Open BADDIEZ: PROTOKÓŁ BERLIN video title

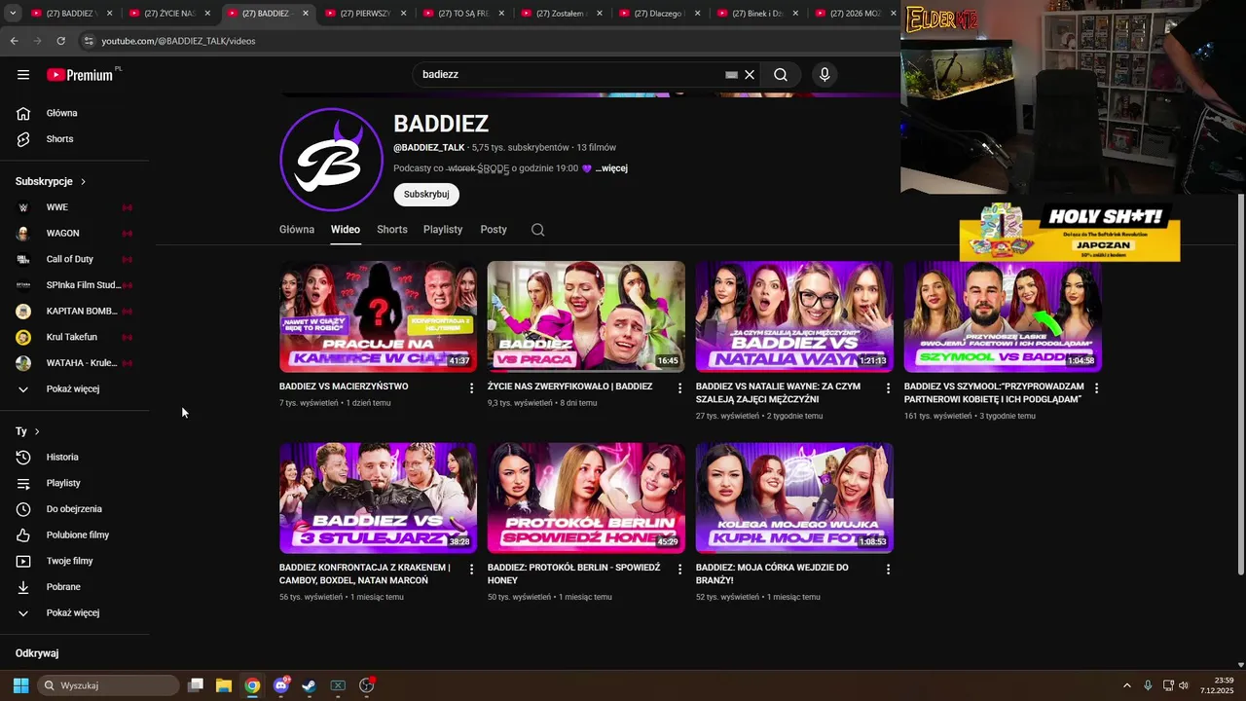tap(573, 573)
